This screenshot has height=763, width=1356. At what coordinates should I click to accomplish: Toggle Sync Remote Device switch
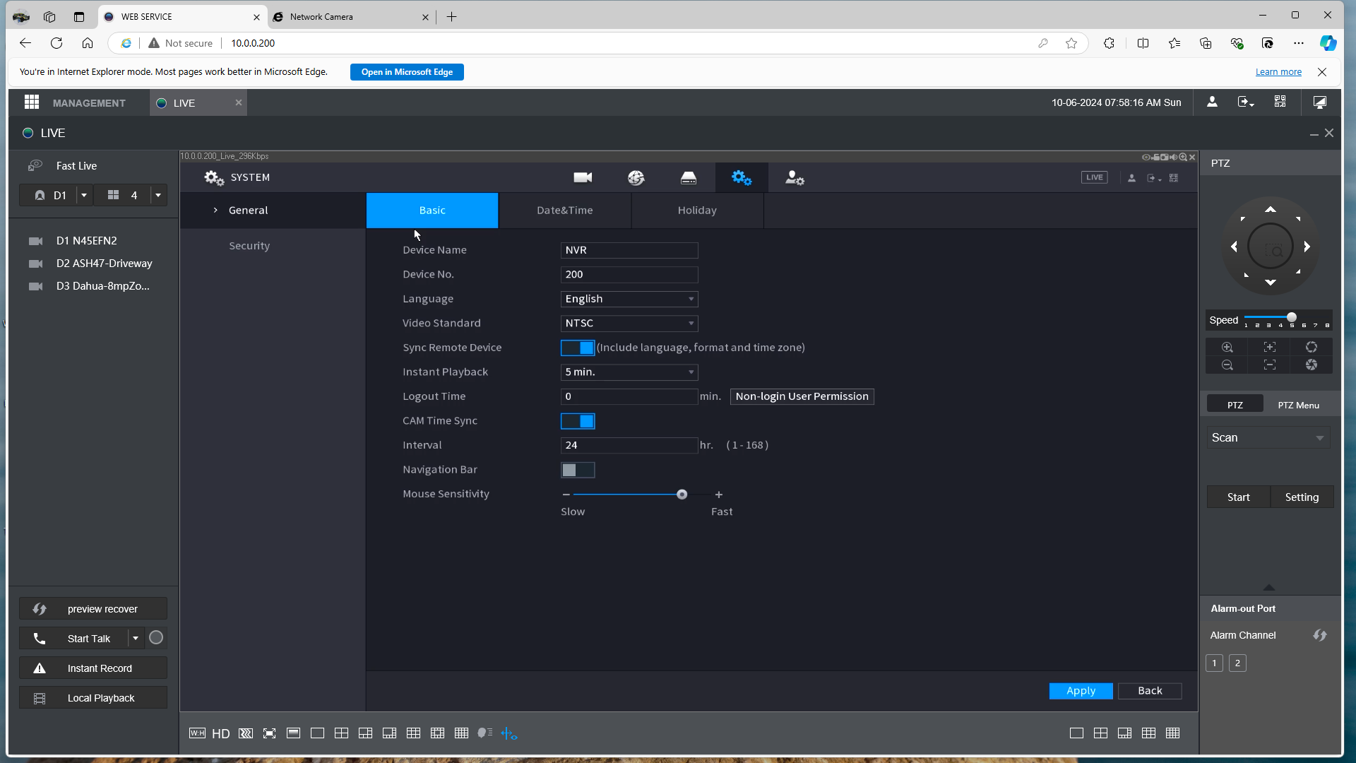578,348
